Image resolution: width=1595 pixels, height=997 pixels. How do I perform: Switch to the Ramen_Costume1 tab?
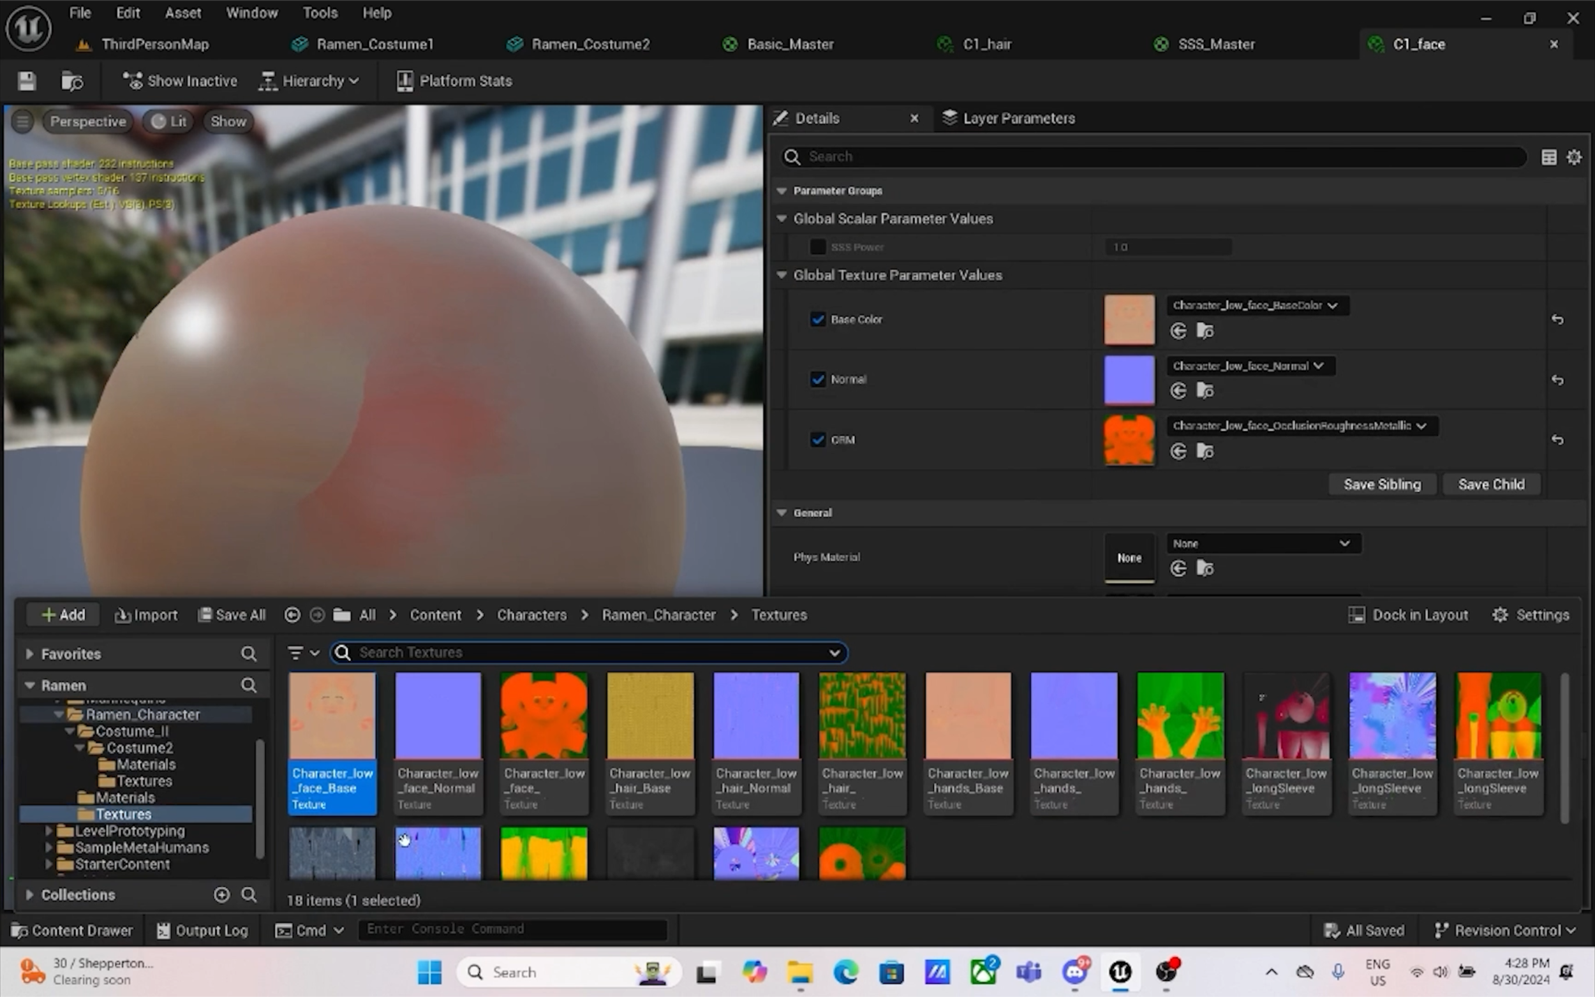(x=375, y=44)
